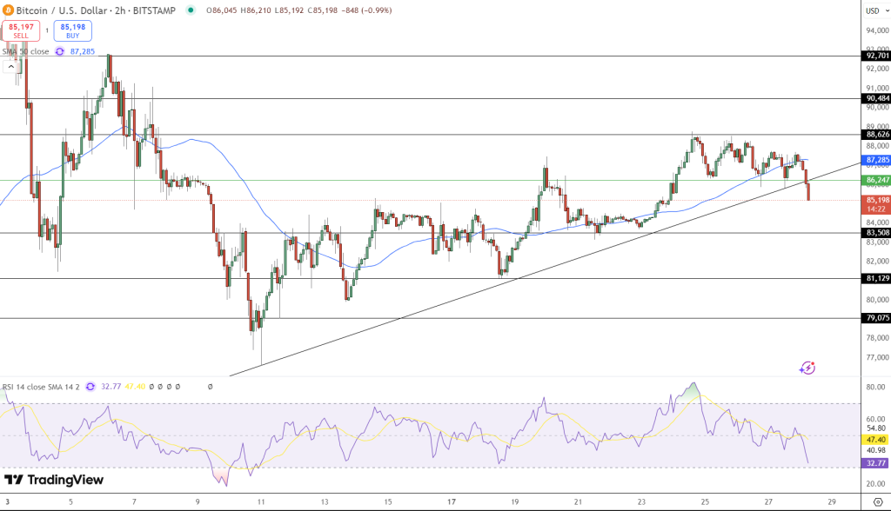Click the TradingView logo
The height and width of the screenshot is (511, 891).
[x=54, y=480]
